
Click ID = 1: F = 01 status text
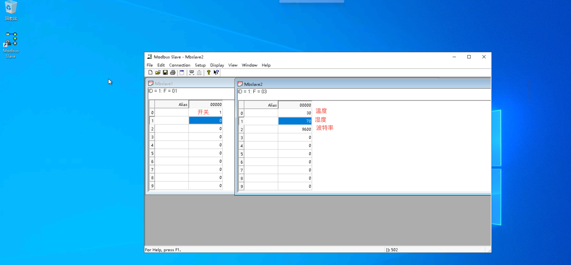tap(163, 91)
